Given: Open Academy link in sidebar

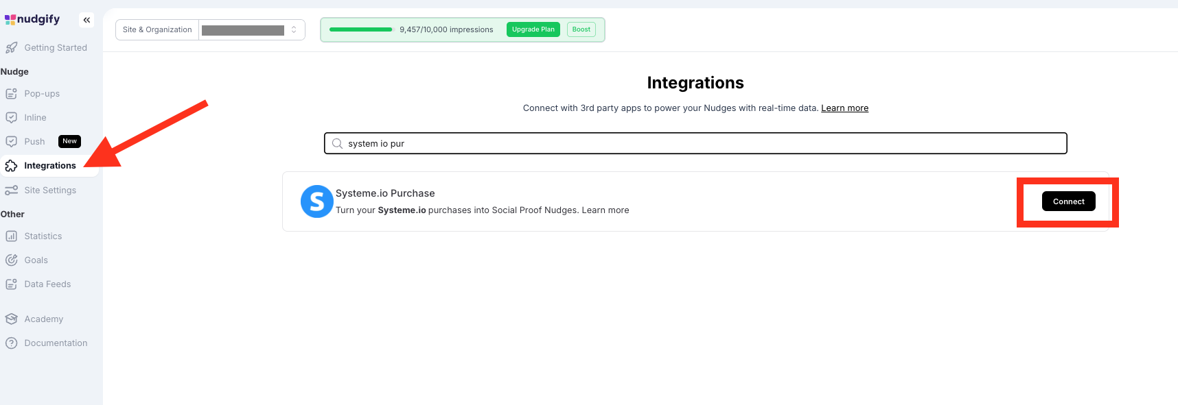Looking at the screenshot, I should point(43,319).
